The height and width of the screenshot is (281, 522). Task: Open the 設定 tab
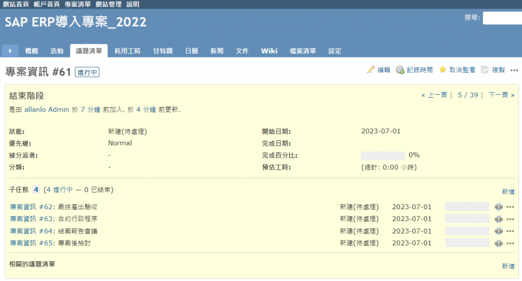334,51
